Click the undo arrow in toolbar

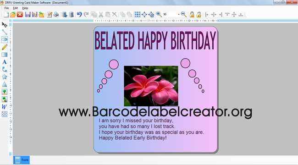pos(79,15)
